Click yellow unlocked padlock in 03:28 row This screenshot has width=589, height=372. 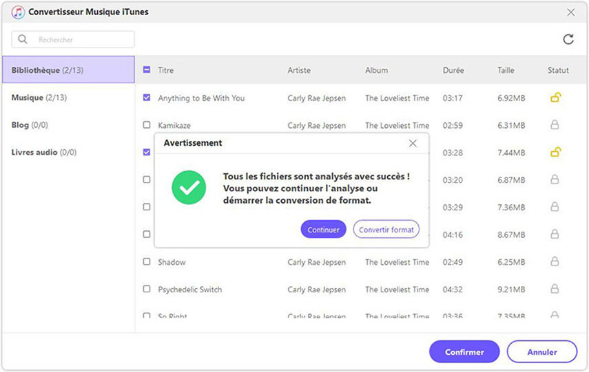(555, 152)
